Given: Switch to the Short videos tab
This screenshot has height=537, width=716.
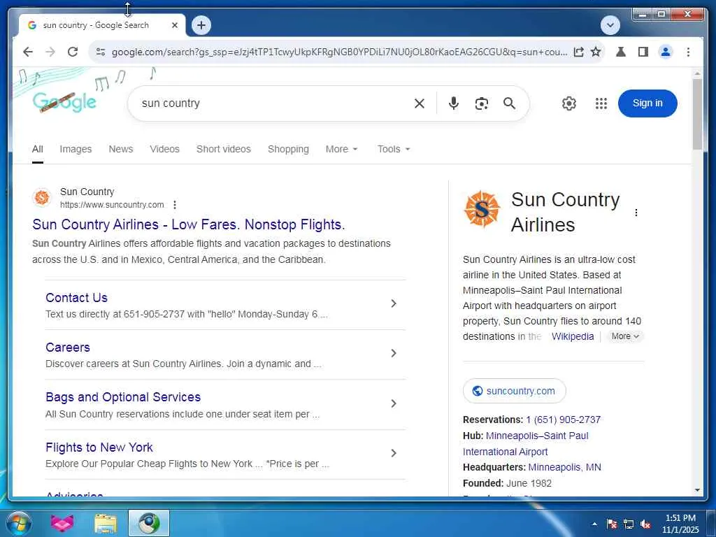Looking at the screenshot, I should 224,150.
